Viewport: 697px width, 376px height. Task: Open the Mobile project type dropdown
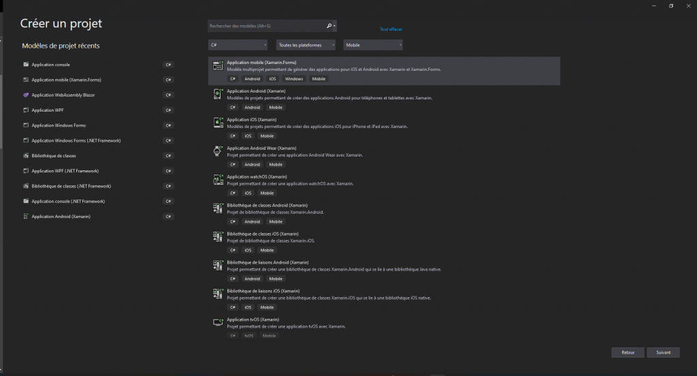pos(373,45)
